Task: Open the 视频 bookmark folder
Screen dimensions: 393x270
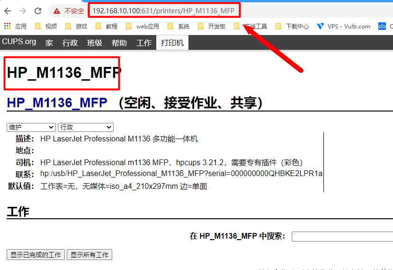Action: 46,26
